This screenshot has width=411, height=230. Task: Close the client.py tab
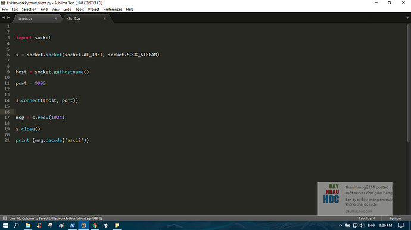point(105,18)
